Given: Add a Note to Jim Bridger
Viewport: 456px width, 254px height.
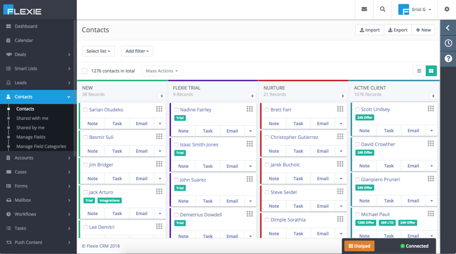Looking at the screenshot, I should click(93, 178).
